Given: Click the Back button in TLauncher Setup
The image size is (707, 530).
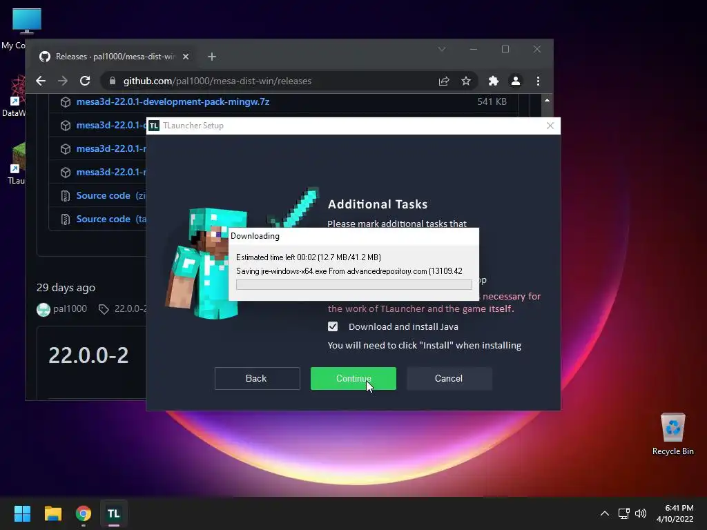Looking at the screenshot, I should coord(257,379).
